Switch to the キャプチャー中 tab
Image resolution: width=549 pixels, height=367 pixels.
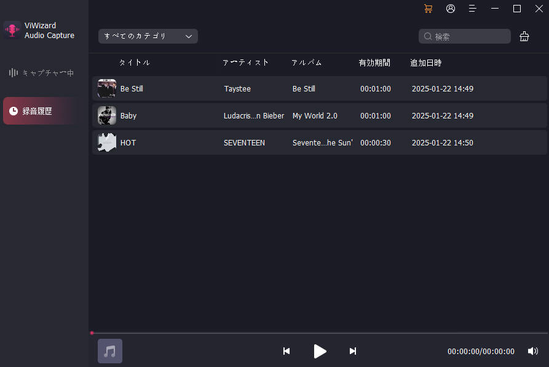point(42,72)
